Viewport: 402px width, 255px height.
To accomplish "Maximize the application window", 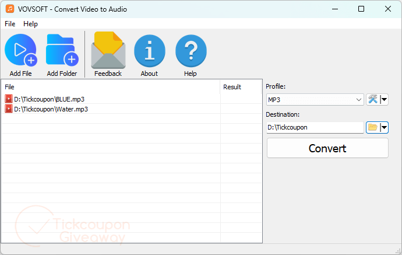I will point(361,9).
